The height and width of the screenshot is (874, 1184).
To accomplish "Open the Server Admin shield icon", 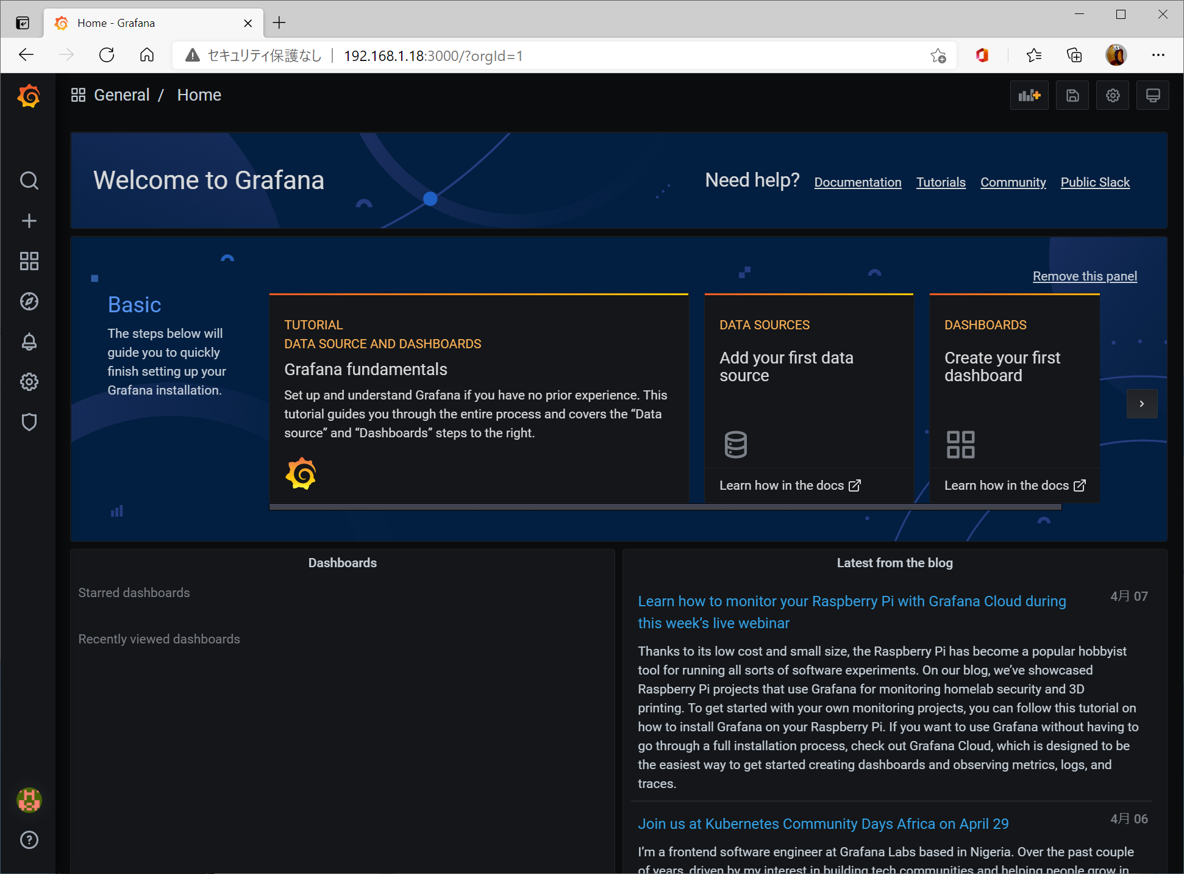I will coord(29,421).
